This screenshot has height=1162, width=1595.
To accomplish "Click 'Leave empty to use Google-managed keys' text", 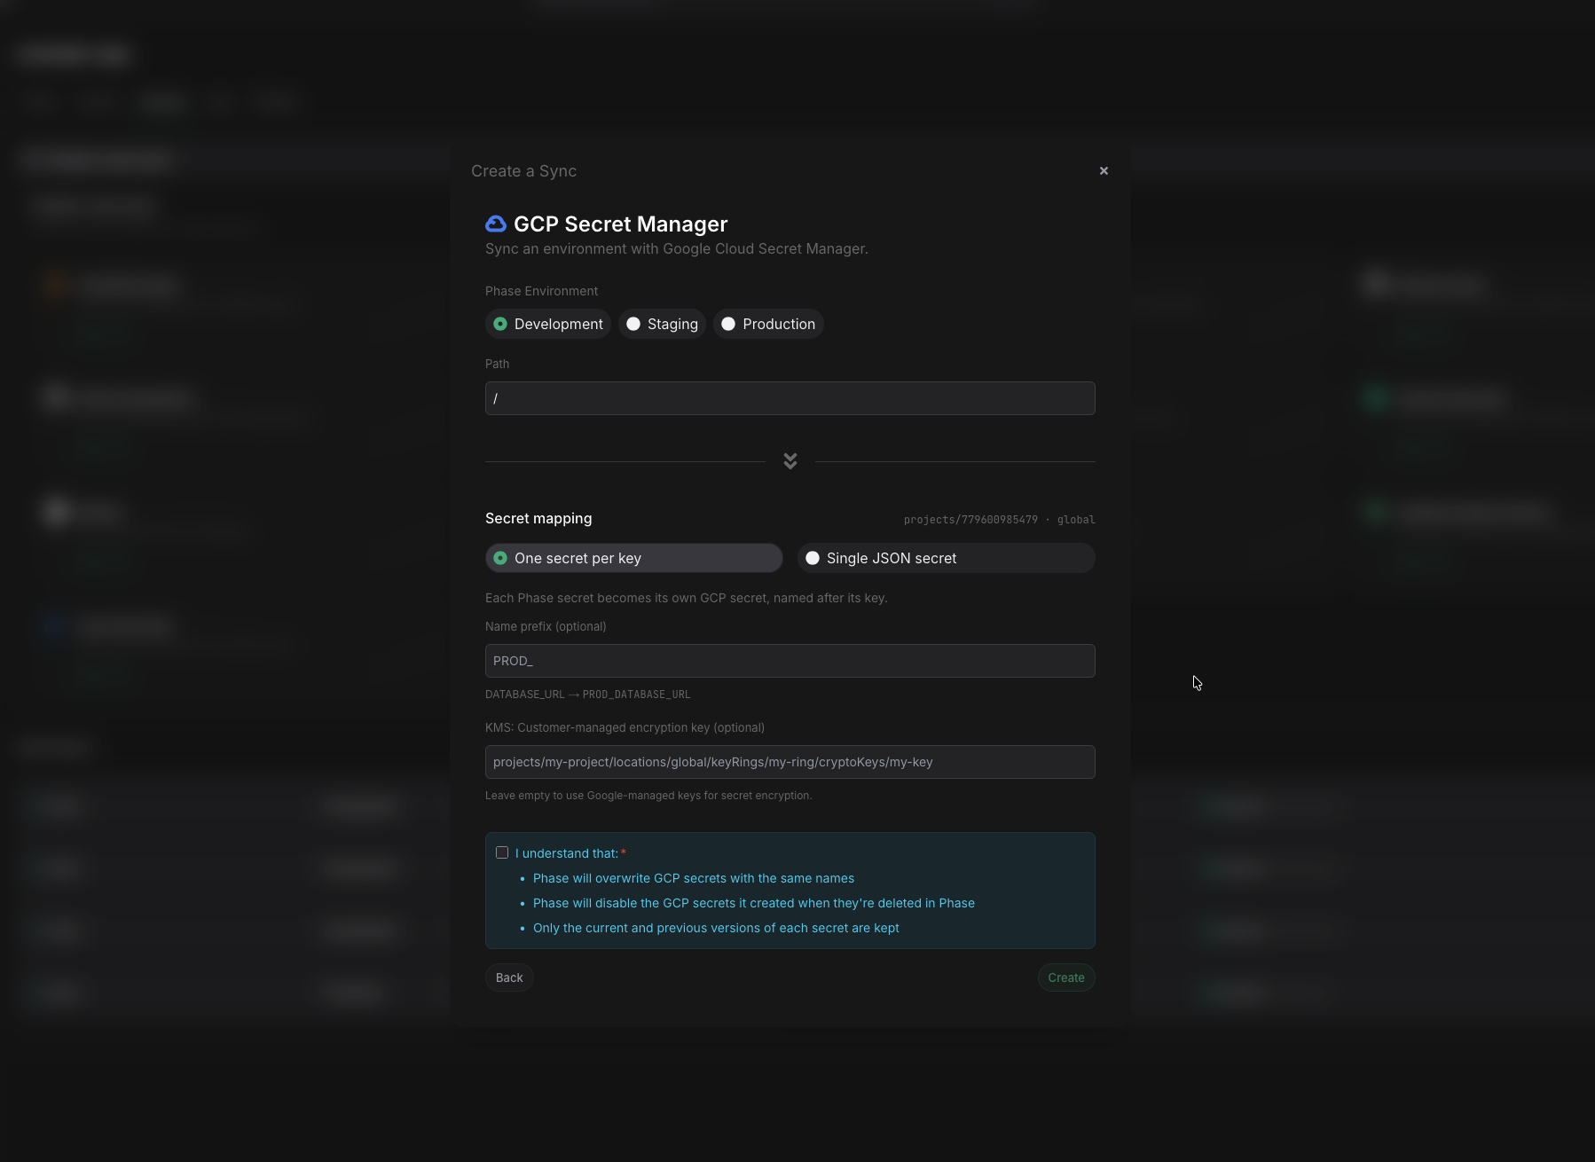I will point(648,796).
